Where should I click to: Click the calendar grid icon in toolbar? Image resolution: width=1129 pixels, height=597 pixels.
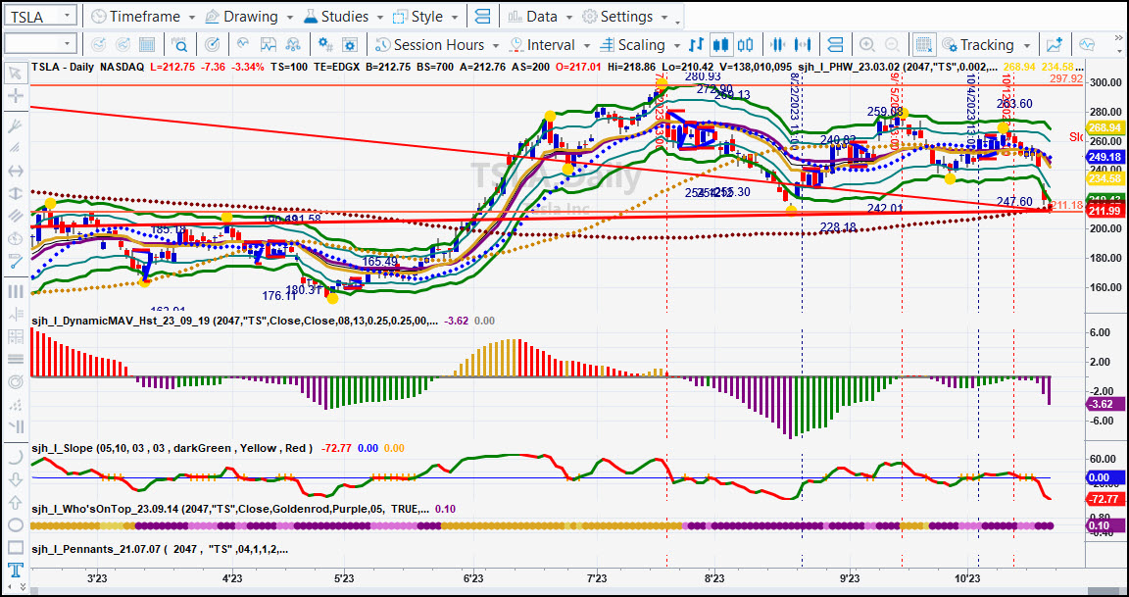tap(147, 45)
